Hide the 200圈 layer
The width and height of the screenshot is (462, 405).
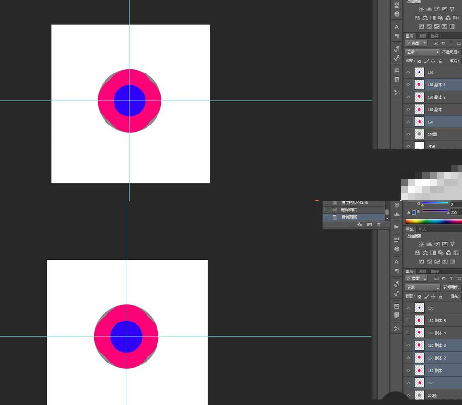coord(409,134)
